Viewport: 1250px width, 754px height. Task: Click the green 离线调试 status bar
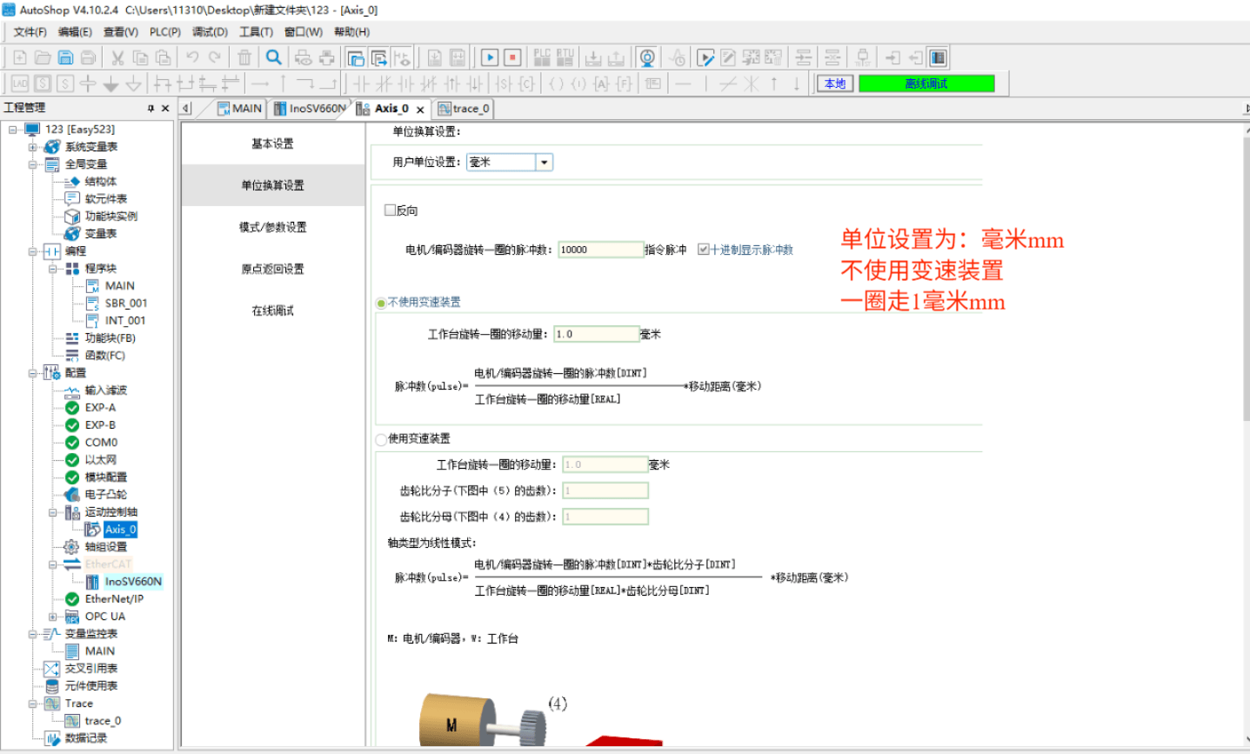(x=926, y=83)
